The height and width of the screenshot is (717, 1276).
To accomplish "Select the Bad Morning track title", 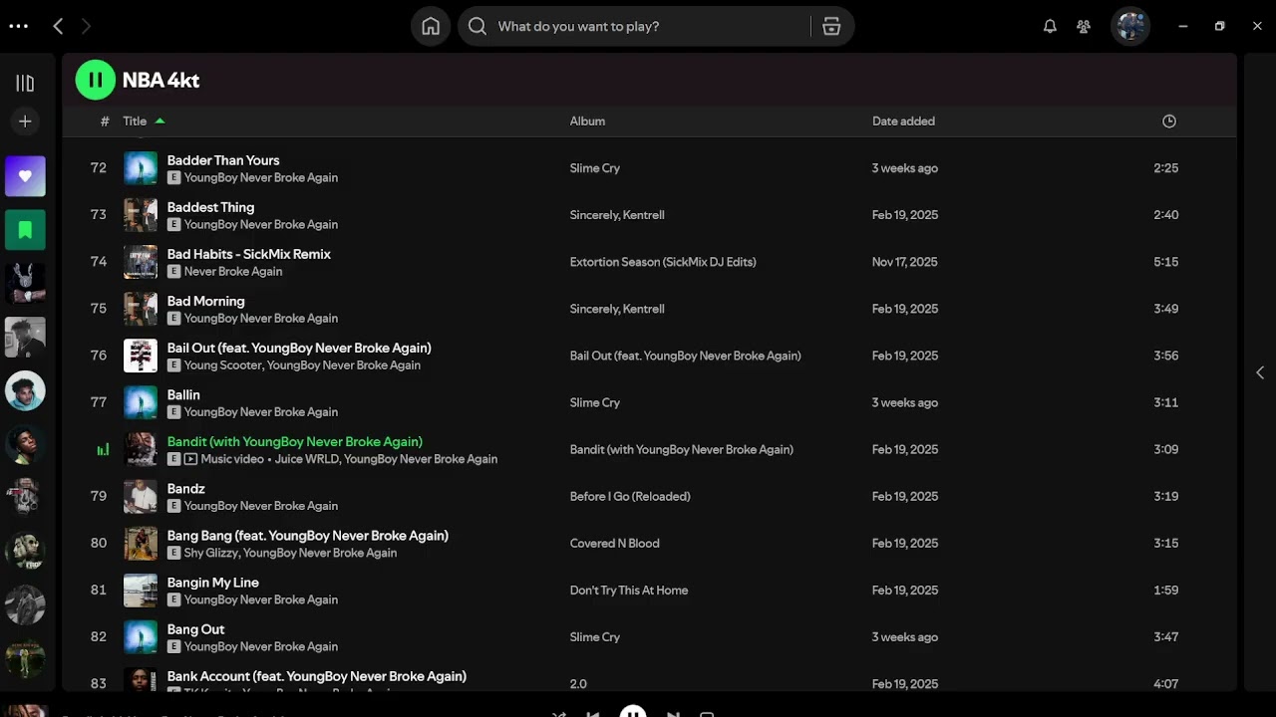I will [205, 301].
